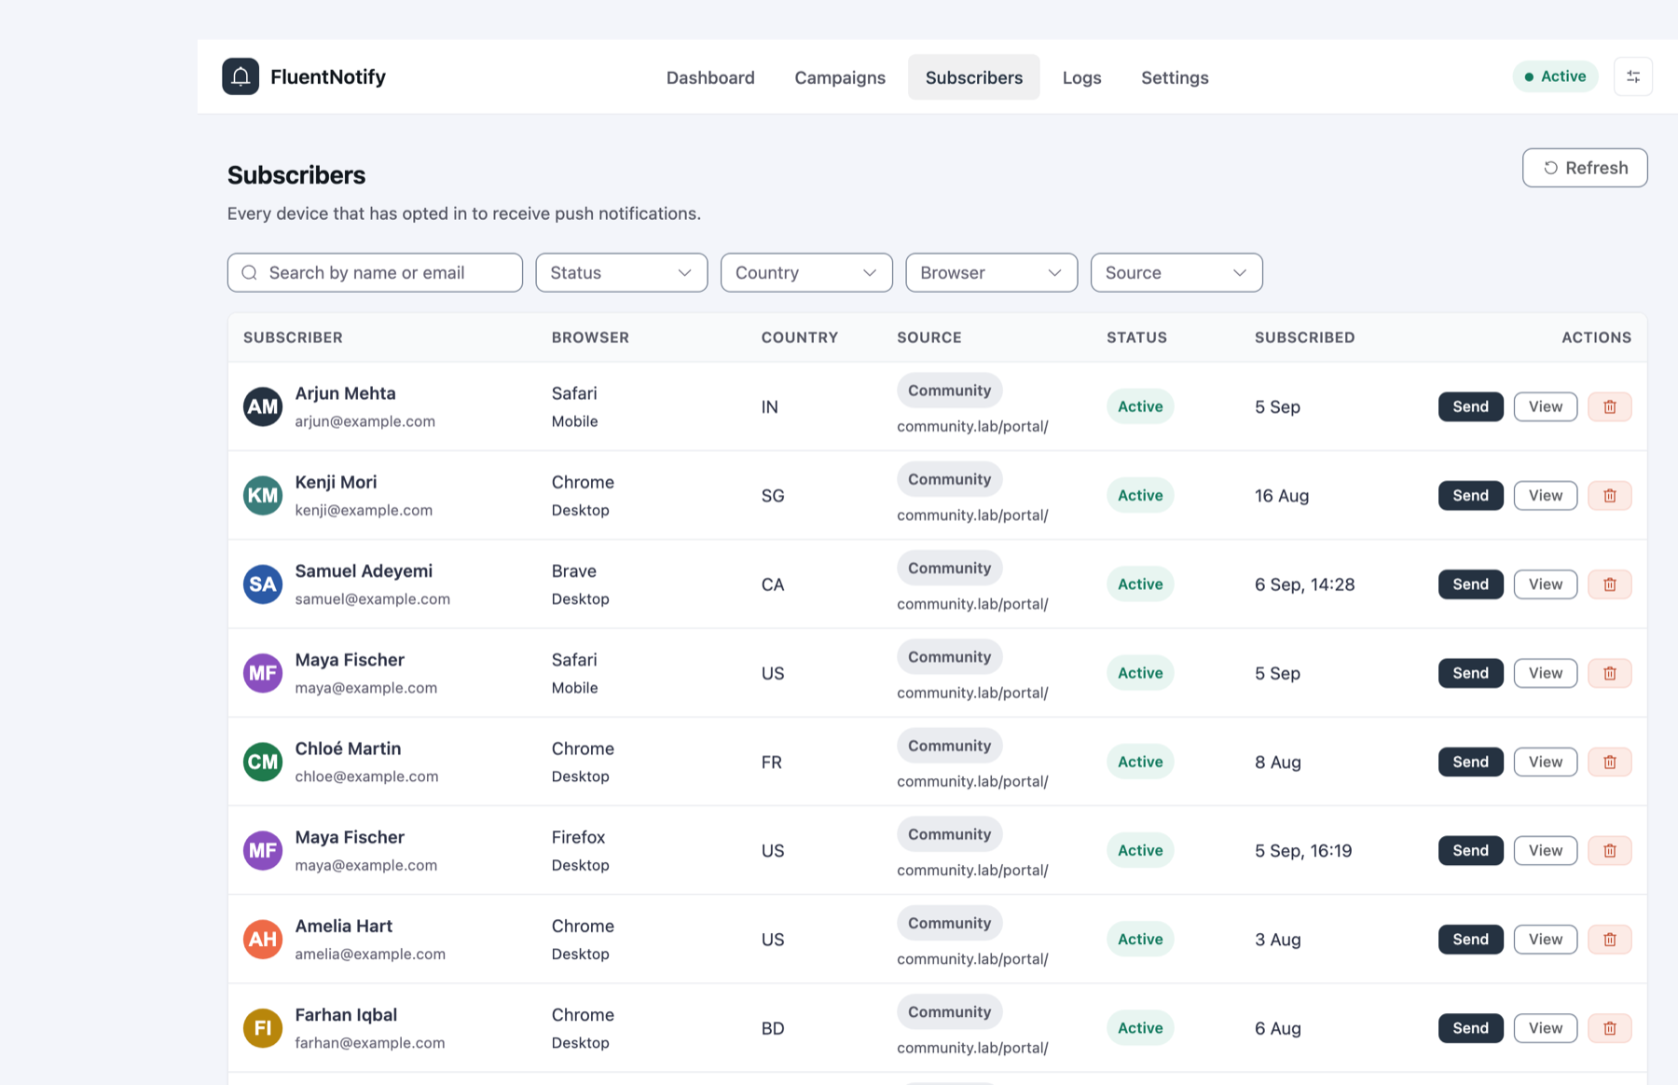This screenshot has width=1678, height=1085.
Task: Focus the Search by name or email field
Action: pos(375,272)
